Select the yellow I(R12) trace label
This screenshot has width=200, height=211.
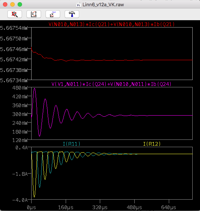point(152,144)
